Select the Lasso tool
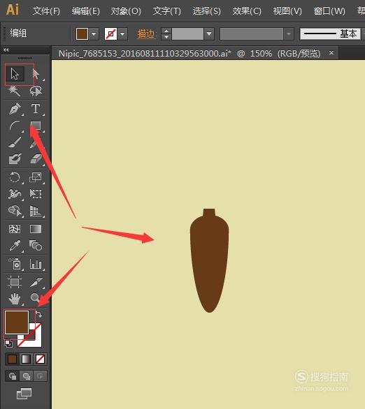Image resolution: width=365 pixels, height=409 pixels. (x=36, y=91)
